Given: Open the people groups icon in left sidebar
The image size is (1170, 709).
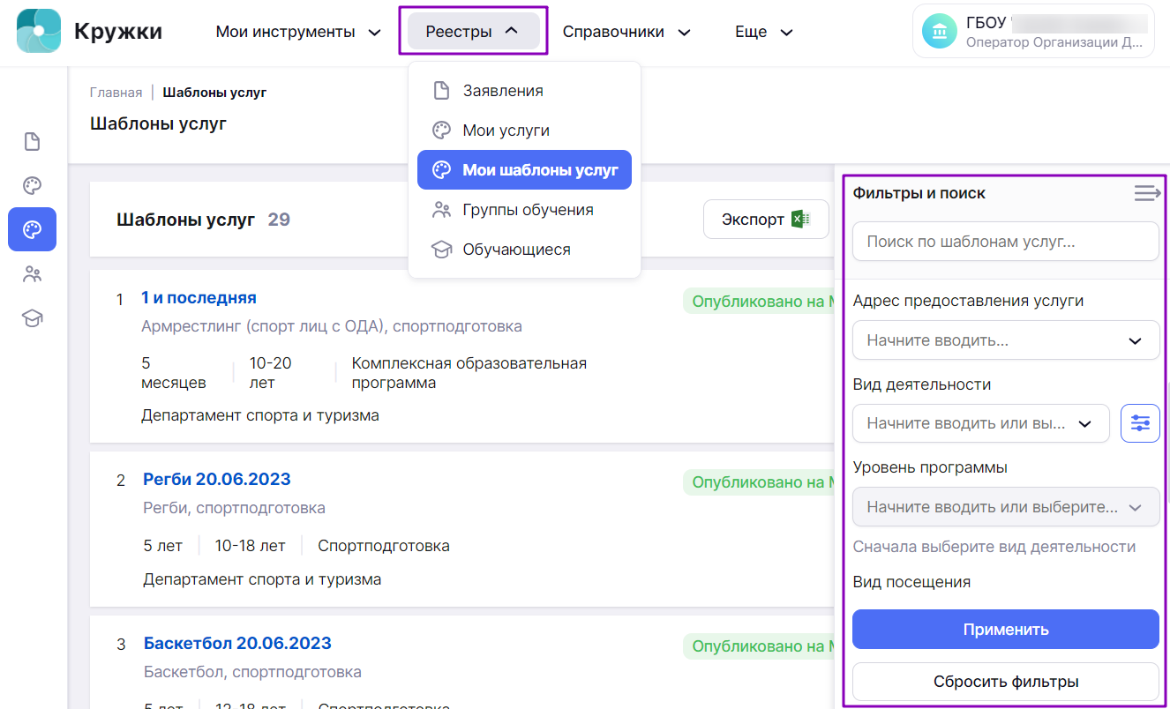Looking at the screenshot, I should [x=32, y=274].
